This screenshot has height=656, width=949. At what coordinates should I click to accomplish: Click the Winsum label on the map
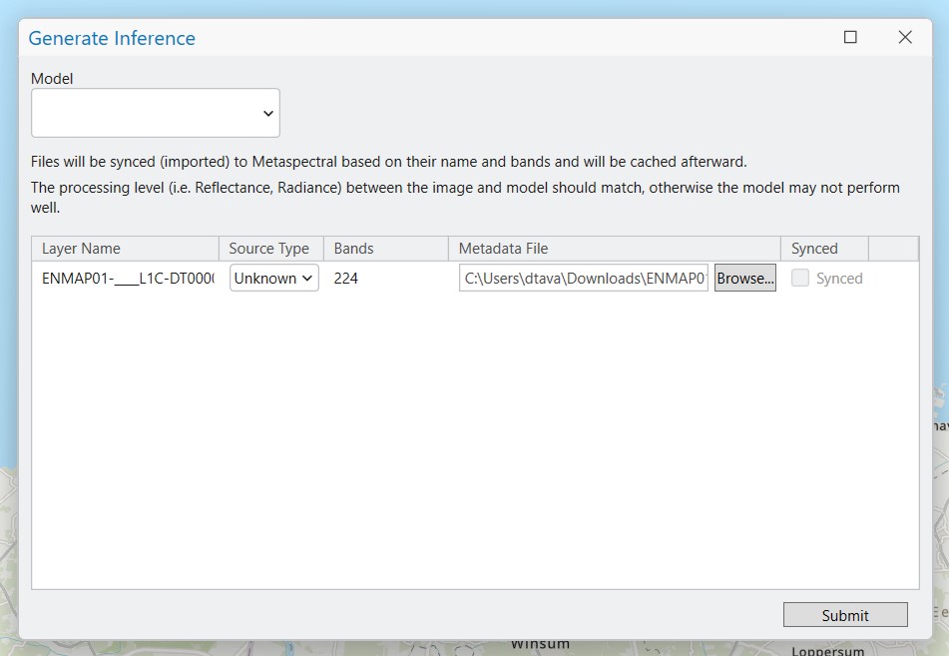click(540, 645)
